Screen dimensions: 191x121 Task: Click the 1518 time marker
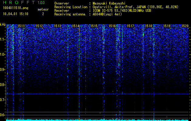148,26
